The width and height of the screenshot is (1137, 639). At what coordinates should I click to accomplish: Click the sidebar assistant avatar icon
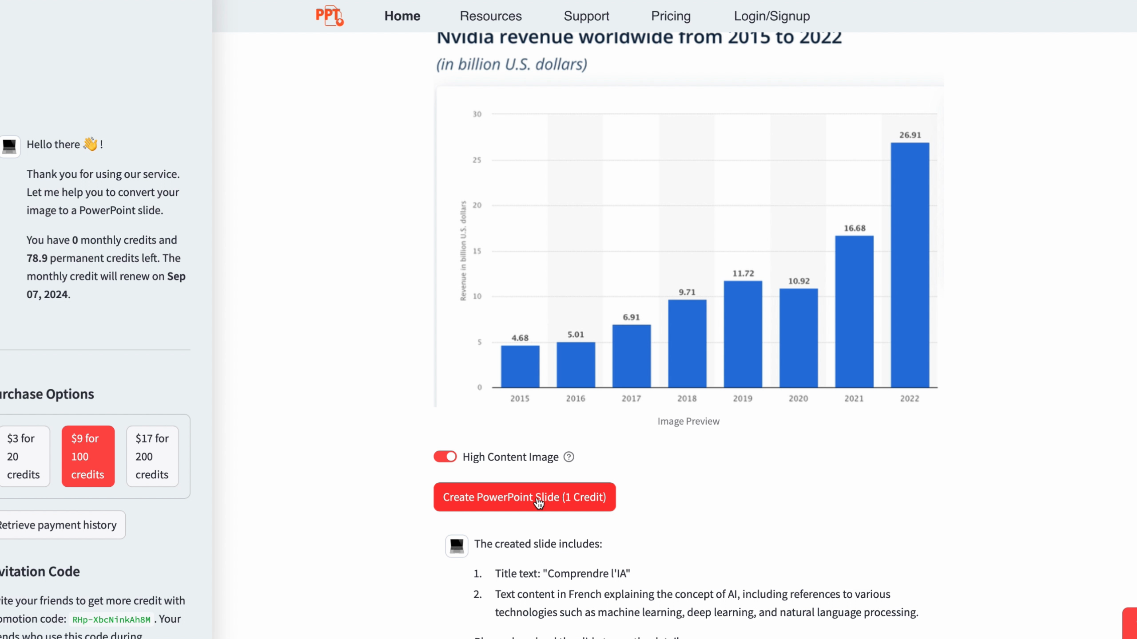(x=10, y=146)
